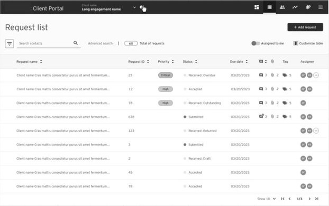Go to first page
The image size is (329, 206).
point(282,199)
